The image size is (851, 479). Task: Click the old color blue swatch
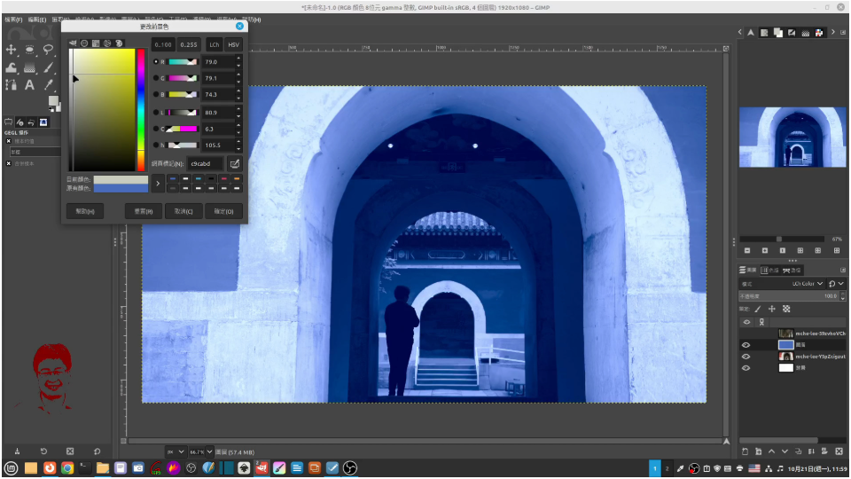[x=121, y=188]
